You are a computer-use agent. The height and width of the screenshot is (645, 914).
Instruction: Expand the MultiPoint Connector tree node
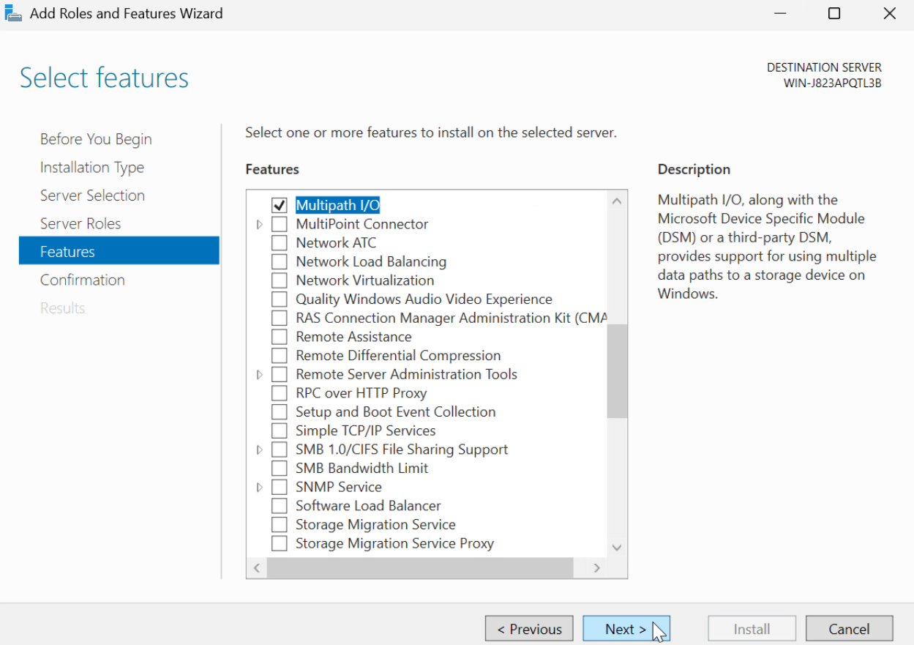[x=260, y=225]
